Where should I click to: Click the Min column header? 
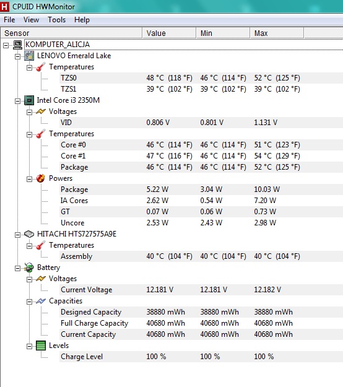click(x=223, y=33)
